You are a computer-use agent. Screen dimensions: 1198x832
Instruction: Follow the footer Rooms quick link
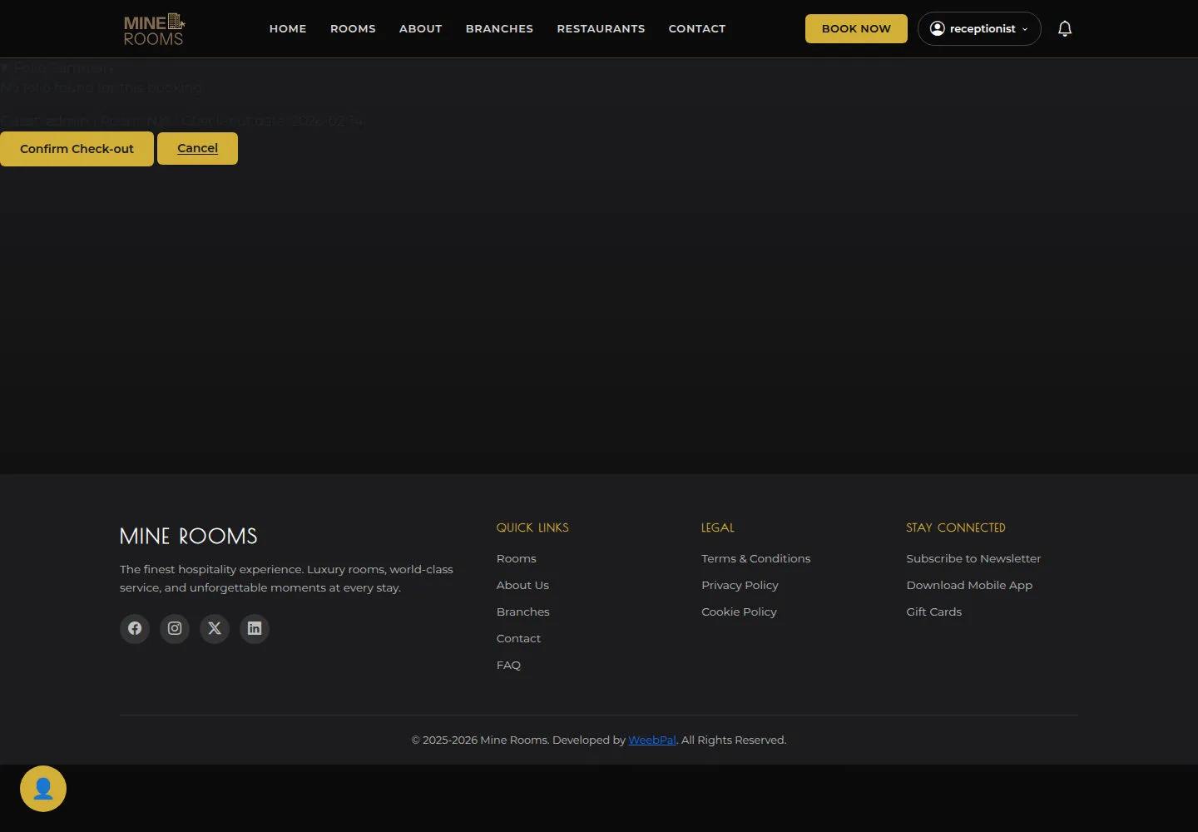point(517,558)
